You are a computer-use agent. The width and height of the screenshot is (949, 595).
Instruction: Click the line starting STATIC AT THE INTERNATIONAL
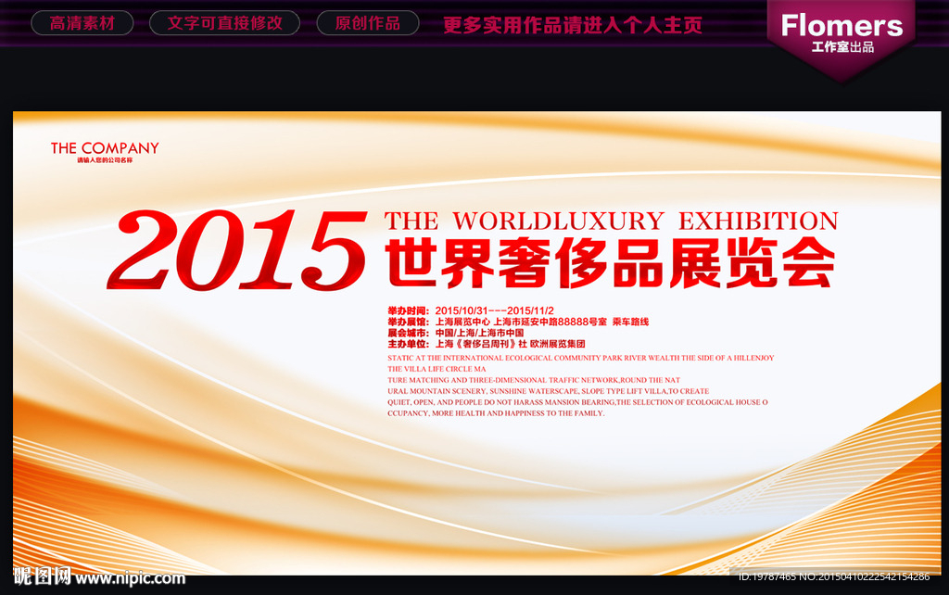tap(581, 358)
